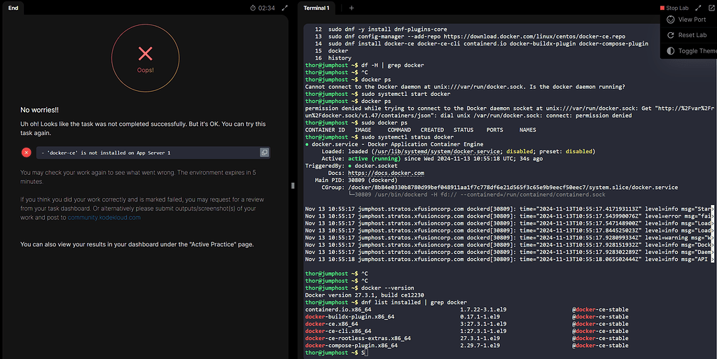Click the red X error icon beside message

pyautogui.click(x=26, y=153)
